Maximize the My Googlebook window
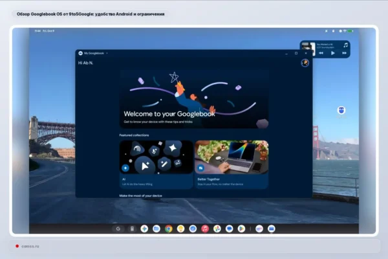The width and height of the screenshot is (388, 259). pos(296,53)
